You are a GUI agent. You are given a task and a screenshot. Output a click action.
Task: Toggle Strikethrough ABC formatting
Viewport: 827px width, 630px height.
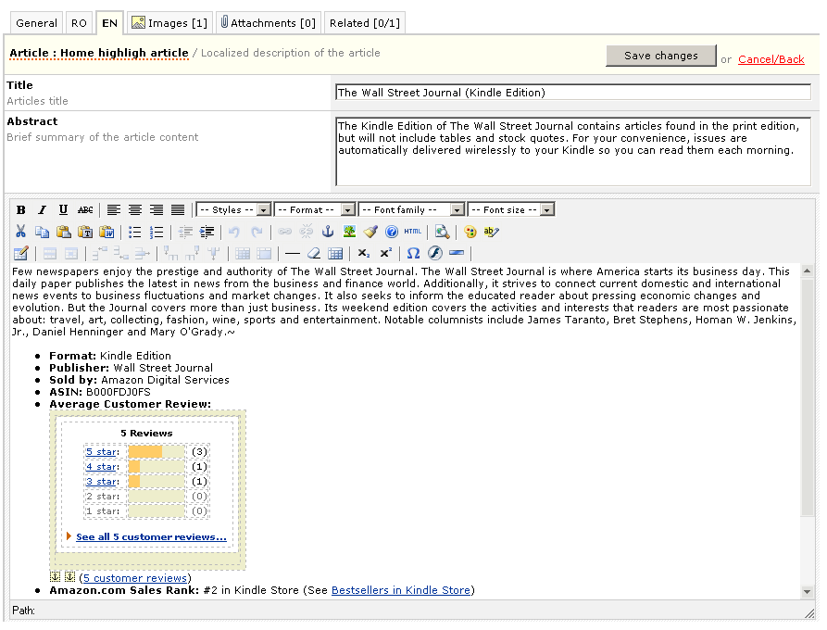coord(85,209)
